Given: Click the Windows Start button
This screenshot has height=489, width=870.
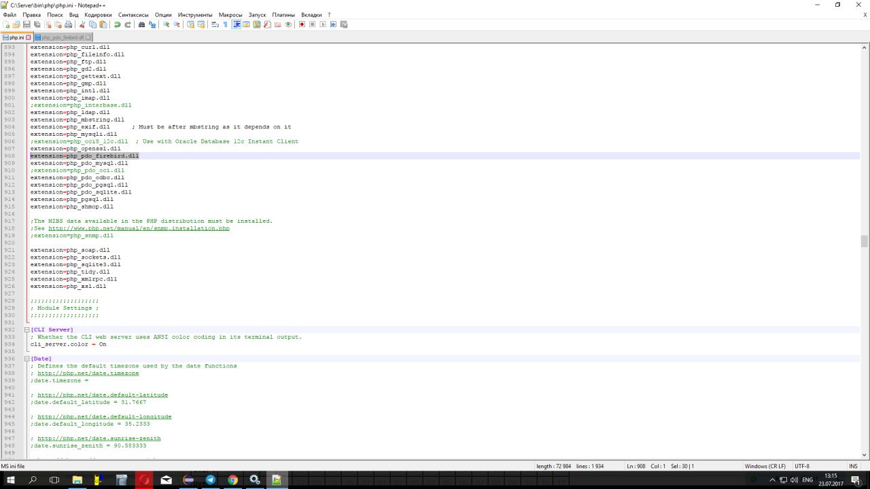Looking at the screenshot, I should (11, 479).
